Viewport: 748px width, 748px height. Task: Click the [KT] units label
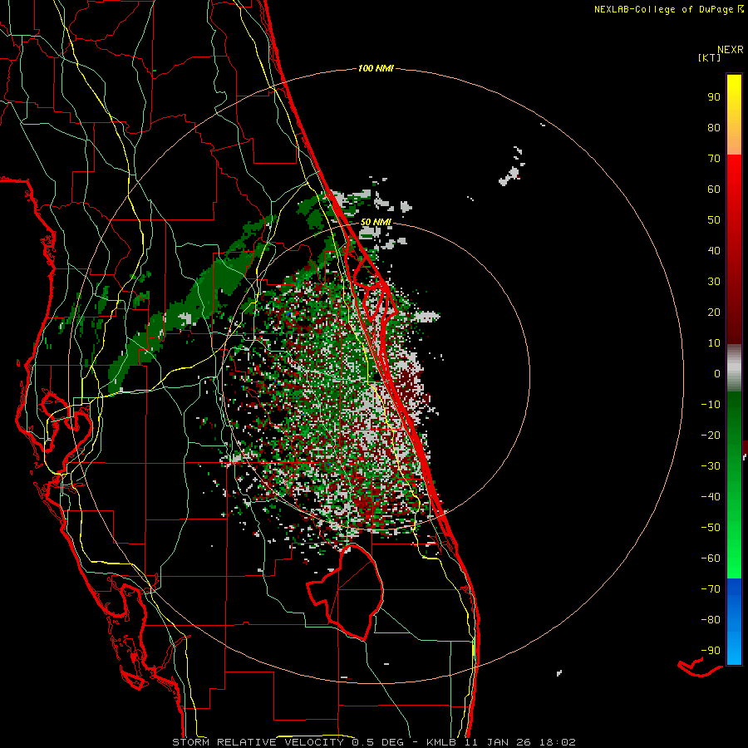[x=710, y=57]
